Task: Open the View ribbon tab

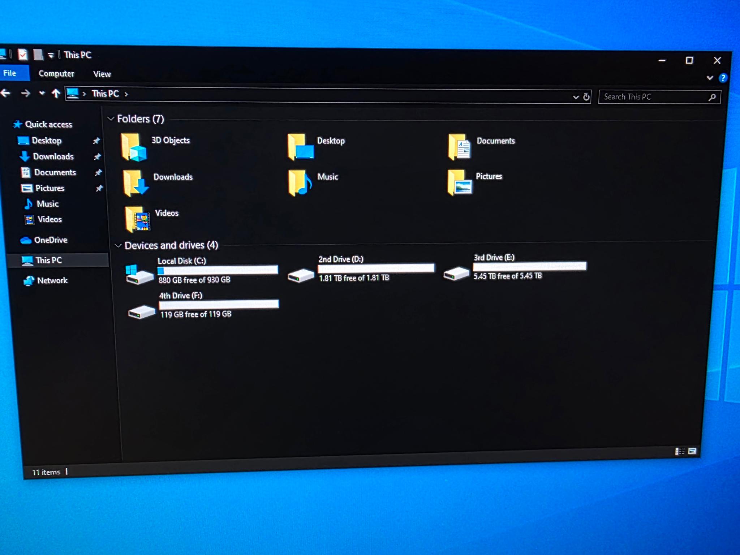Action: pyautogui.click(x=102, y=74)
